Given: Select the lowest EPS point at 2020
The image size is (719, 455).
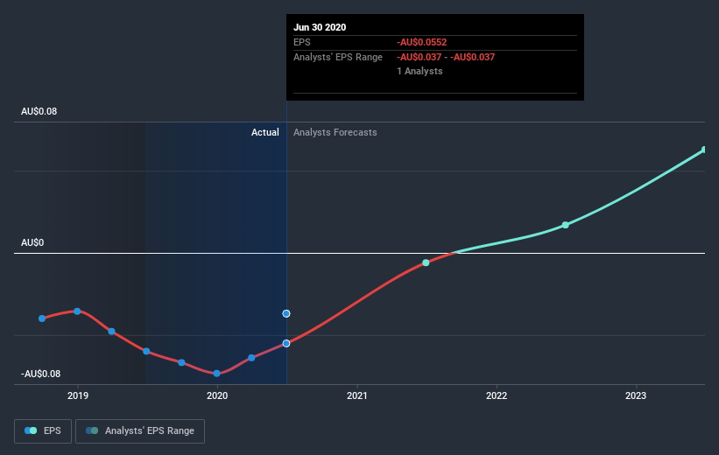Looking at the screenshot, I should (217, 374).
